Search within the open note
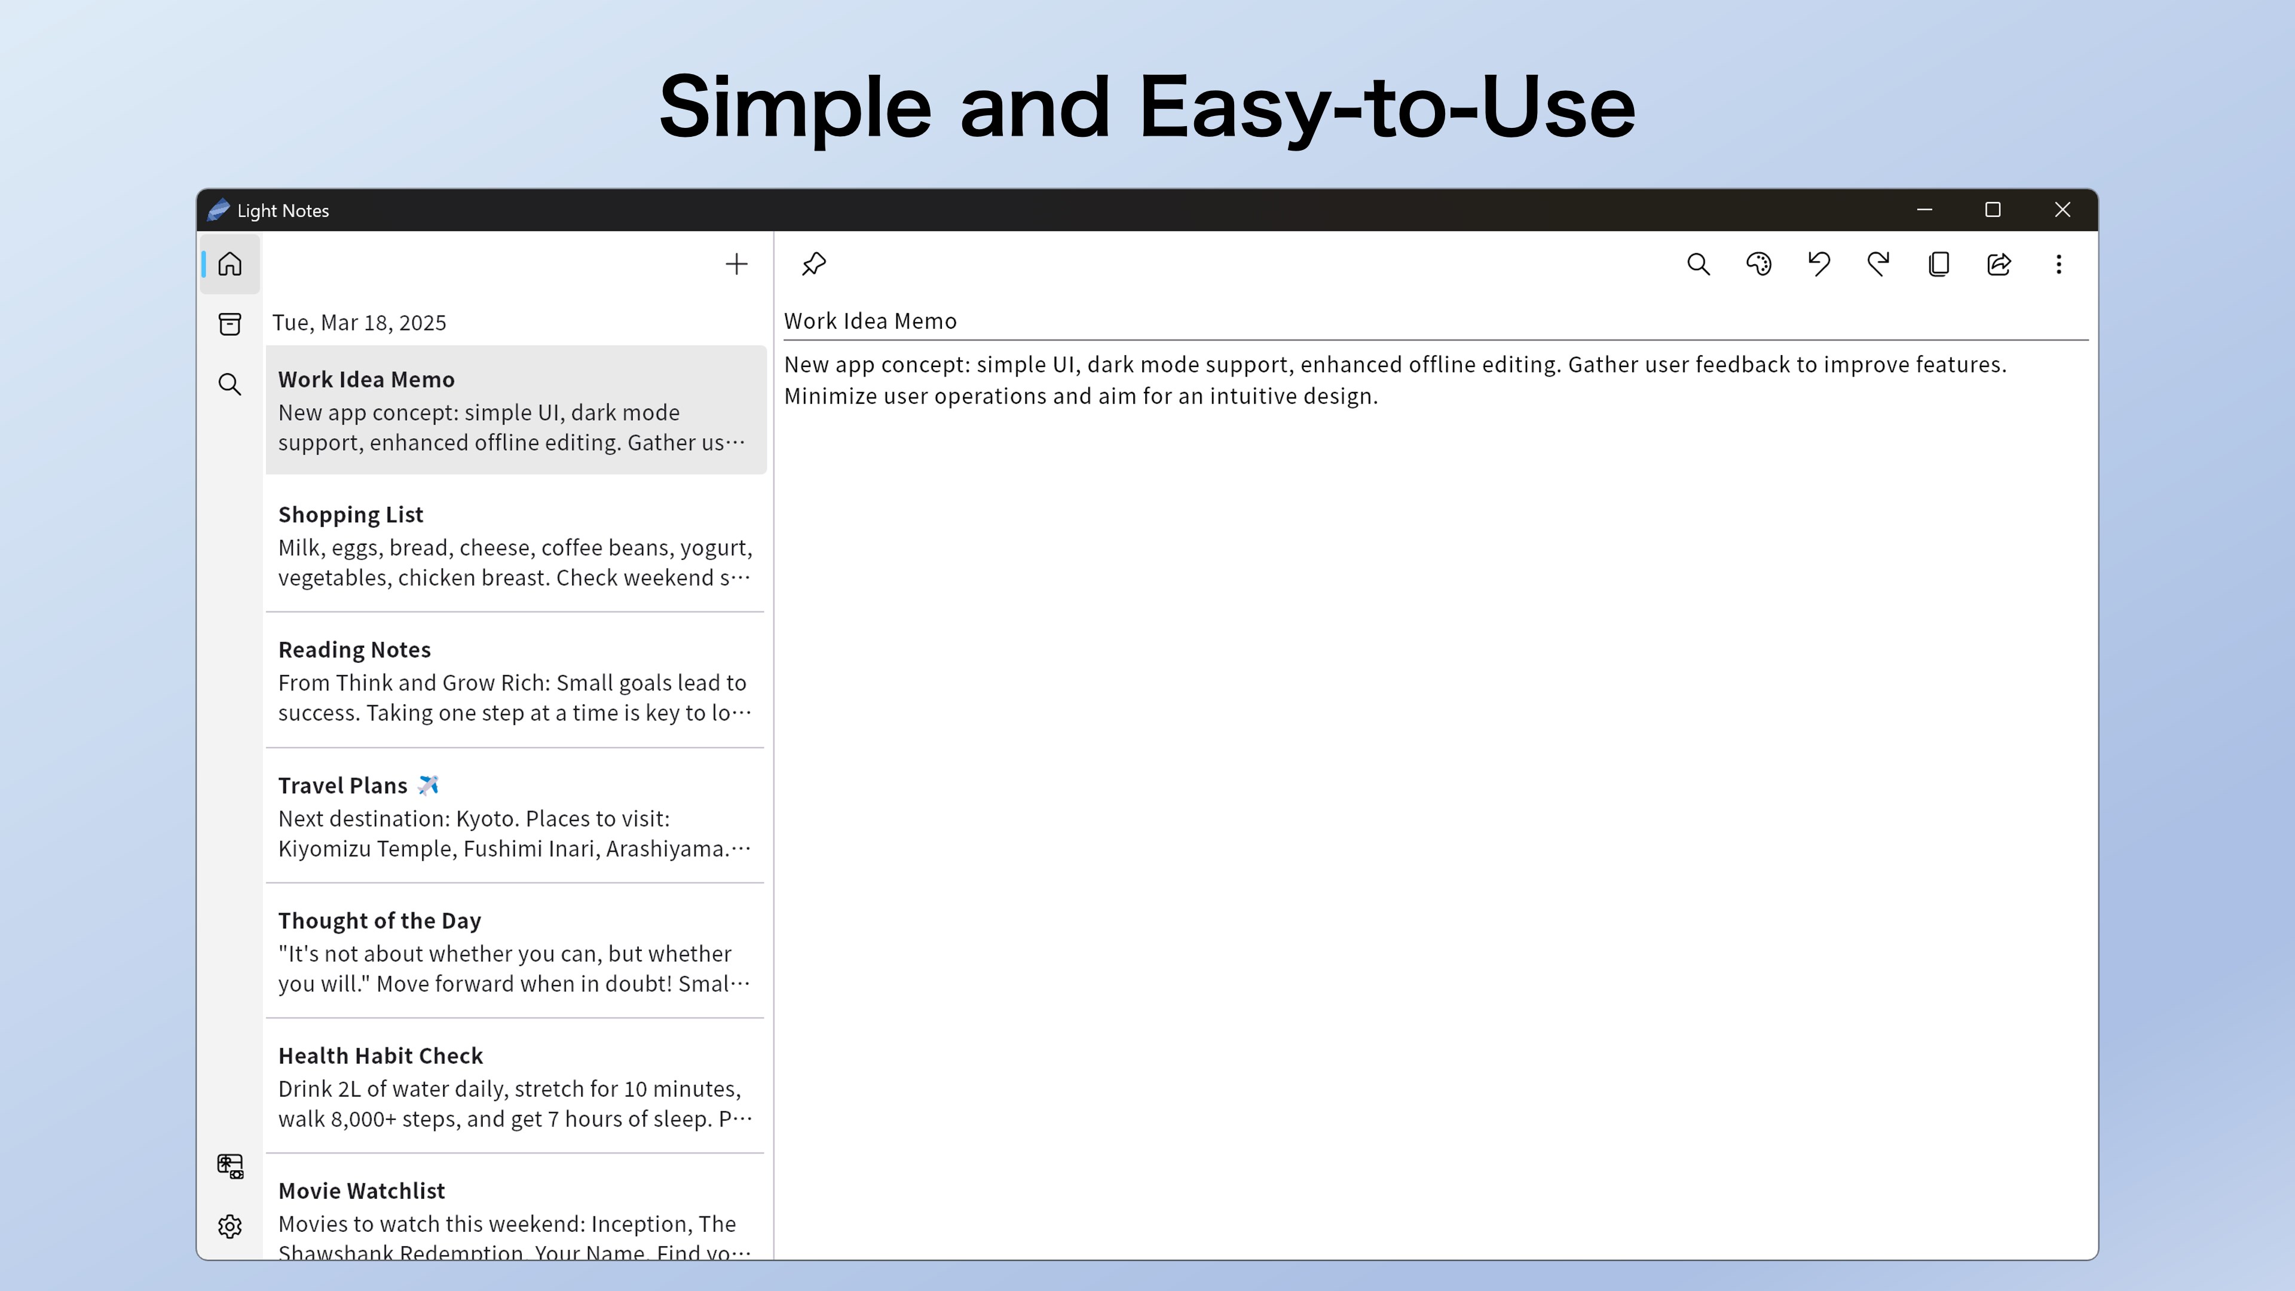This screenshot has width=2295, height=1291. pyautogui.click(x=1698, y=264)
